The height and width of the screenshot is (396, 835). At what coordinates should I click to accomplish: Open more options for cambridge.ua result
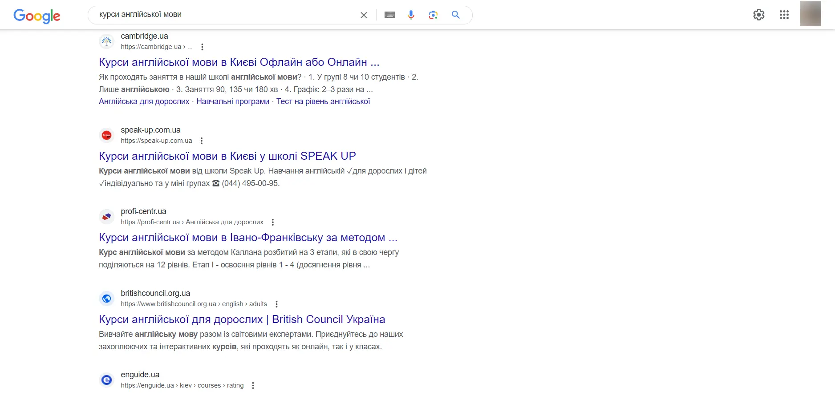202,47
